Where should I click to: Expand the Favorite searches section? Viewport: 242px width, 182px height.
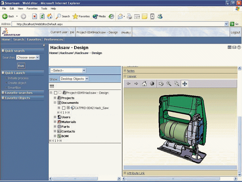[3, 93]
